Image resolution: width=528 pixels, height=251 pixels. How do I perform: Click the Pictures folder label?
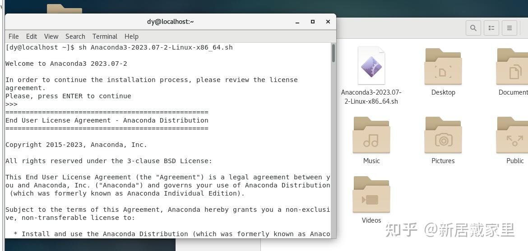pos(443,161)
